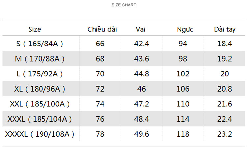The image size is (247, 147).
Task: Click the M (170/88A) size label
Action: 40,59
